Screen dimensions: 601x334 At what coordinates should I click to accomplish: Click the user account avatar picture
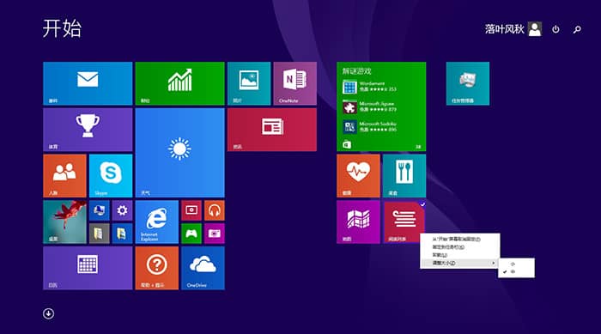(535, 28)
